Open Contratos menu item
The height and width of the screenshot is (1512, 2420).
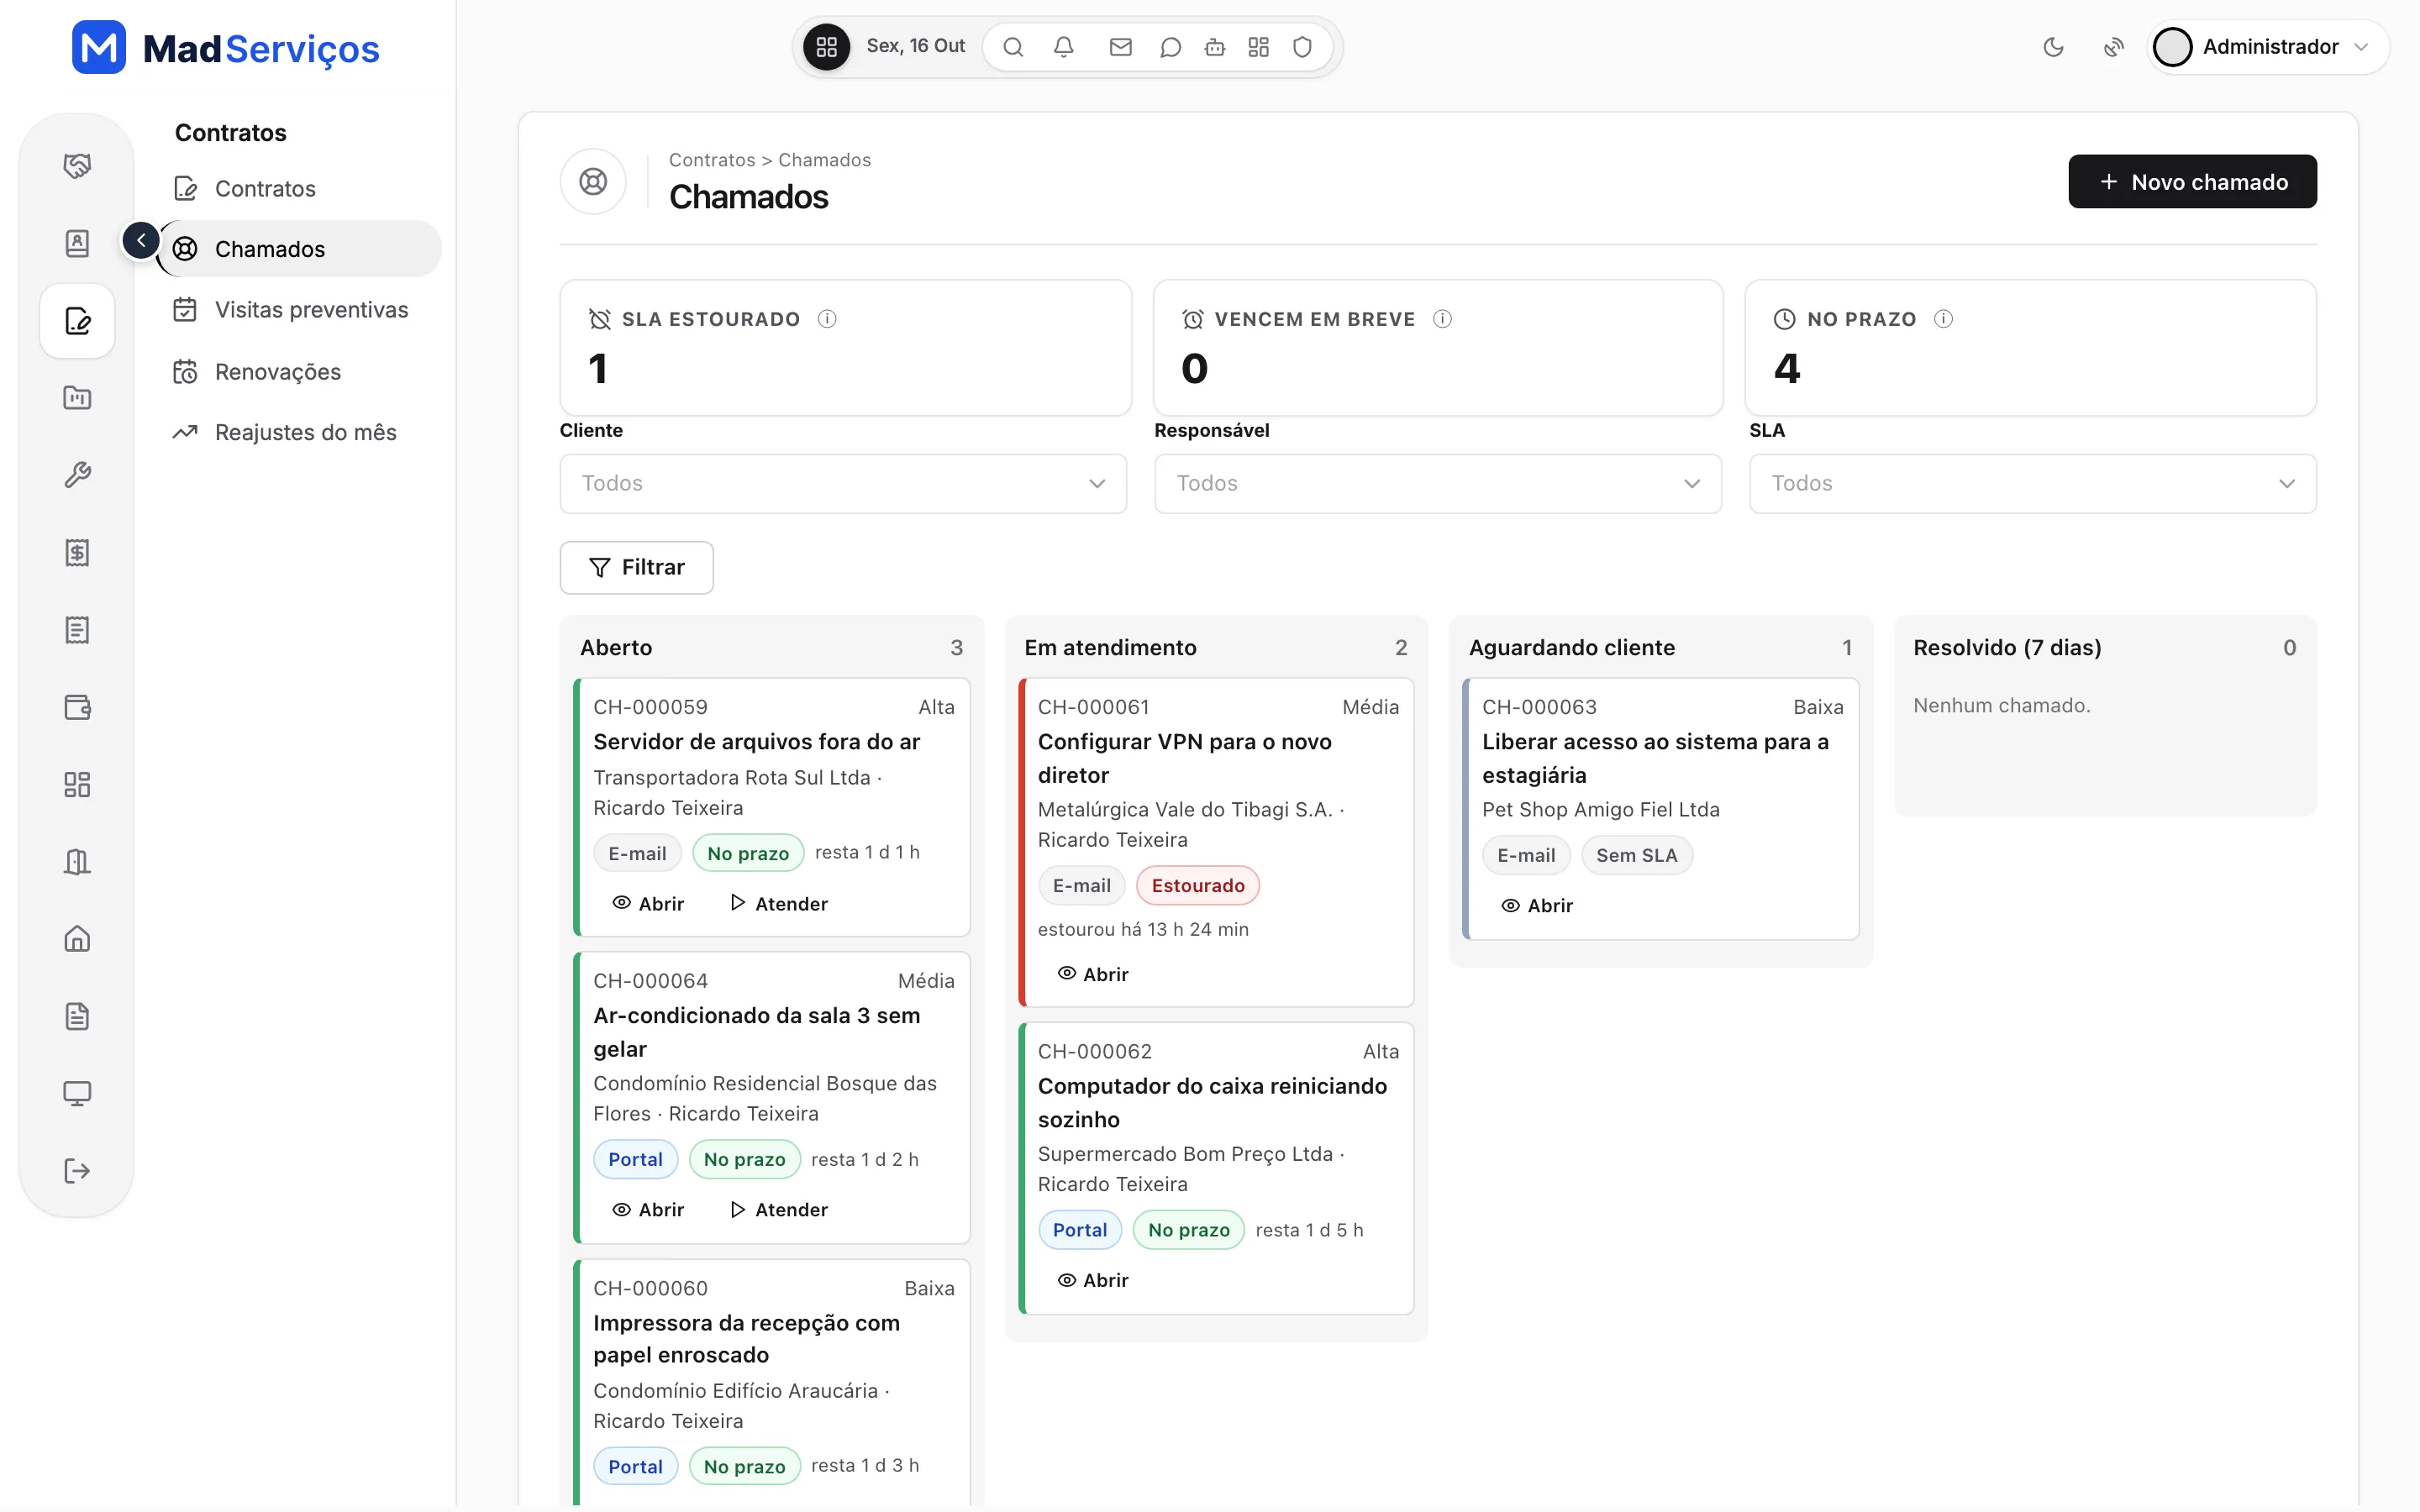coord(300,188)
